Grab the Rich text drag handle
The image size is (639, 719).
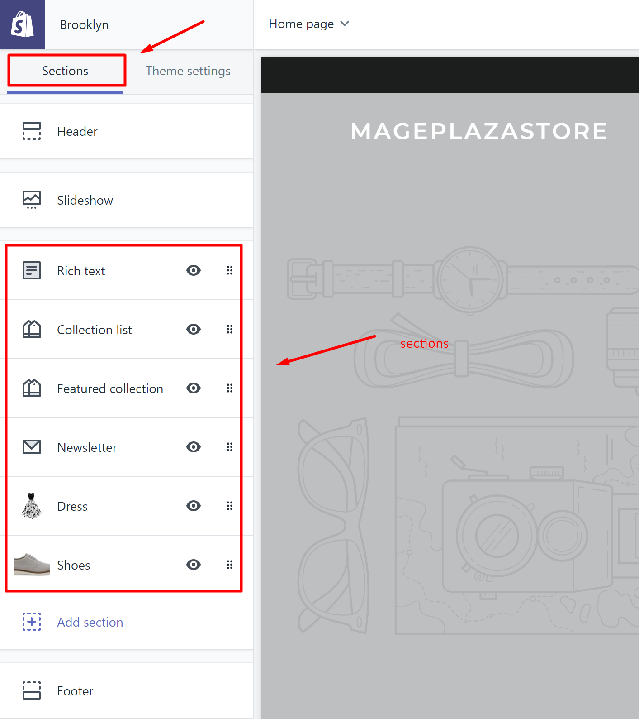[230, 270]
